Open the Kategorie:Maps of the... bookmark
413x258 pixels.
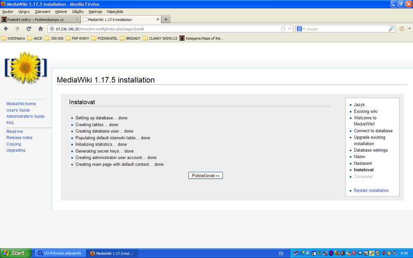click(201, 38)
